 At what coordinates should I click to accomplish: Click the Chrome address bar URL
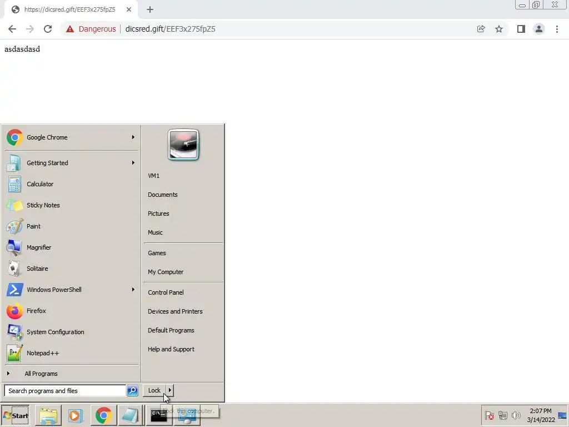pos(170,29)
